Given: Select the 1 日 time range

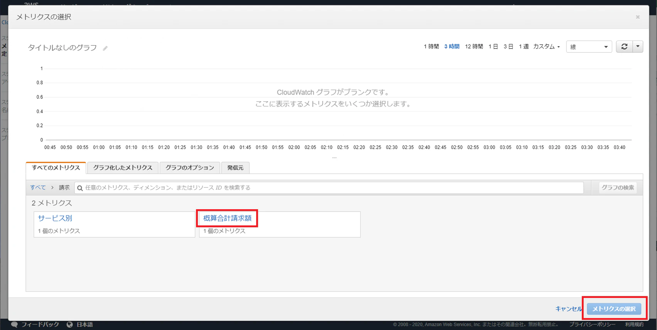Looking at the screenshot, I should [x=493, y=46].
